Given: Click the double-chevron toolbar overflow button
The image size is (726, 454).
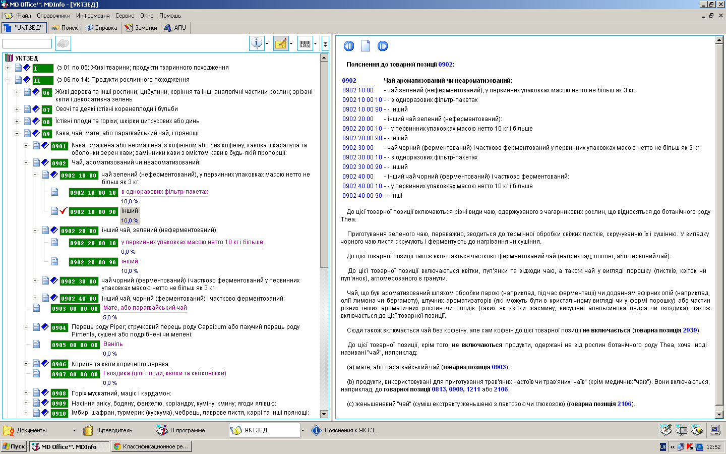Looking at the screenshot, I should (x=325, y=44).
